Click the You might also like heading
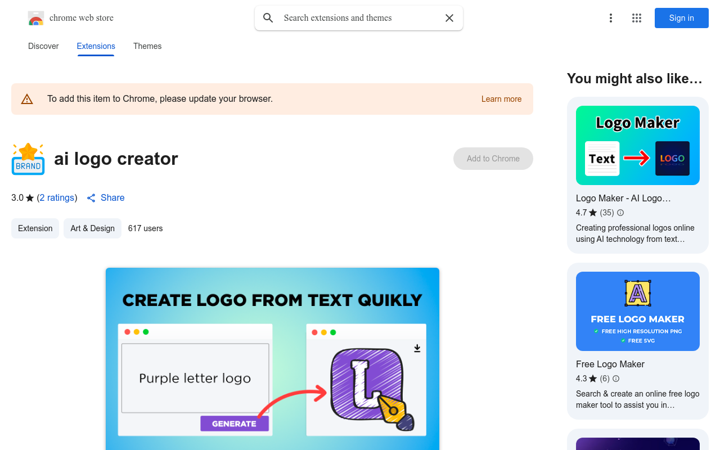The height and width of the screenshot is (450, 720). pyautogui.click(x=634, y=79)
